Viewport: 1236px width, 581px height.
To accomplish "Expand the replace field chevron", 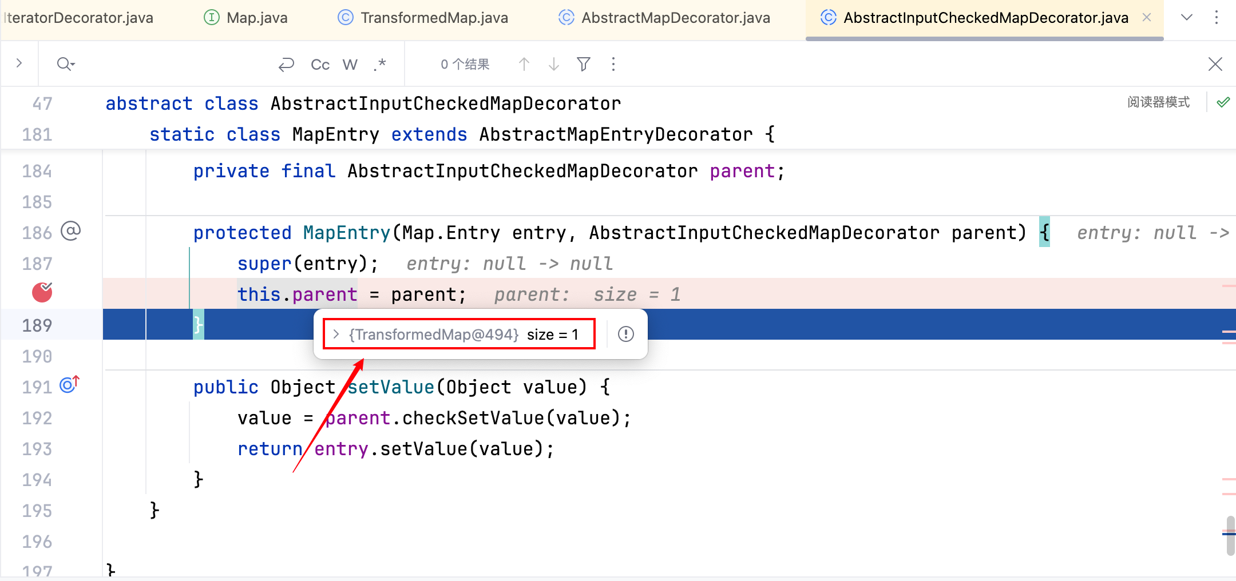I will (x=19, y=63).
